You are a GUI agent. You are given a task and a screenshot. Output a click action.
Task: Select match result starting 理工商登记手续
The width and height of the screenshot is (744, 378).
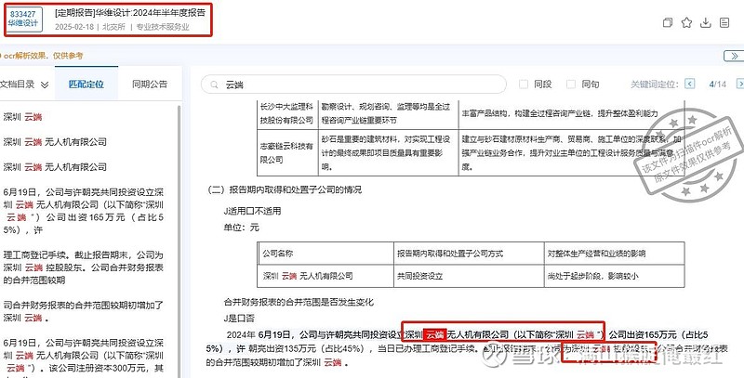[x=84, y=267]
